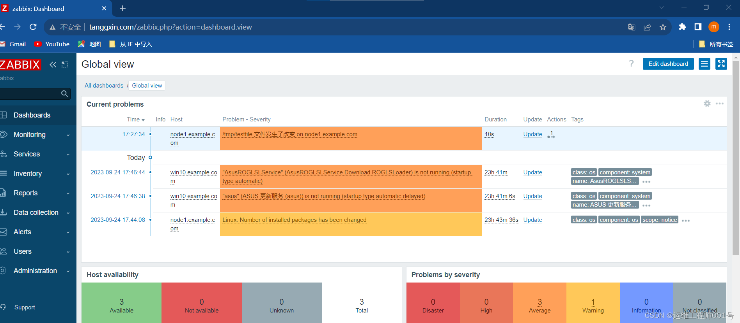Expand the Alerts menu
This screenshot has width=740, height=323.
click(38, 232)
